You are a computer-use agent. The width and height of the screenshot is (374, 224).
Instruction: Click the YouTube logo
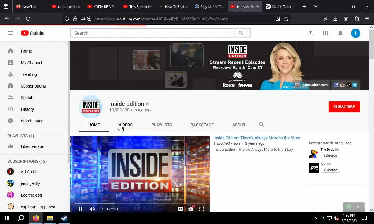33,33
